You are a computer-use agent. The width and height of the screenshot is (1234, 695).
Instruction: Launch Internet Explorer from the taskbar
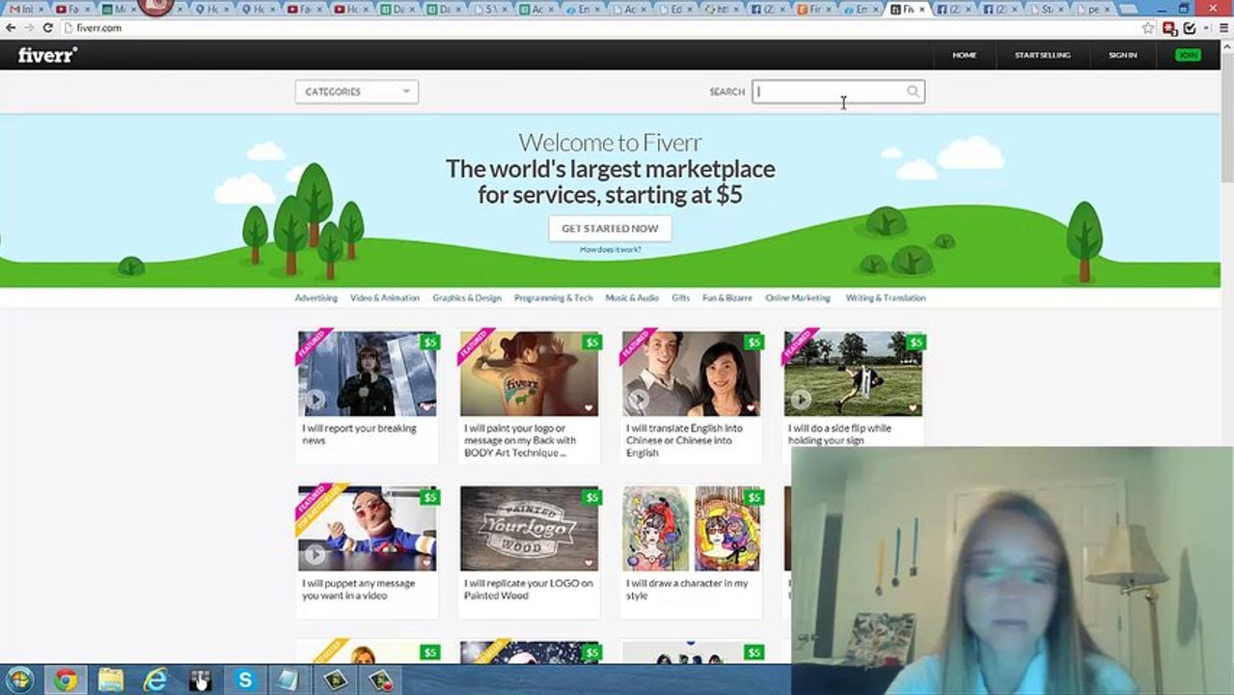155,680
